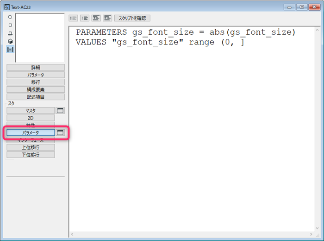Screen dimensions: 324x241
Task: Click the empty preview box
Action: [x=40, y=38]
